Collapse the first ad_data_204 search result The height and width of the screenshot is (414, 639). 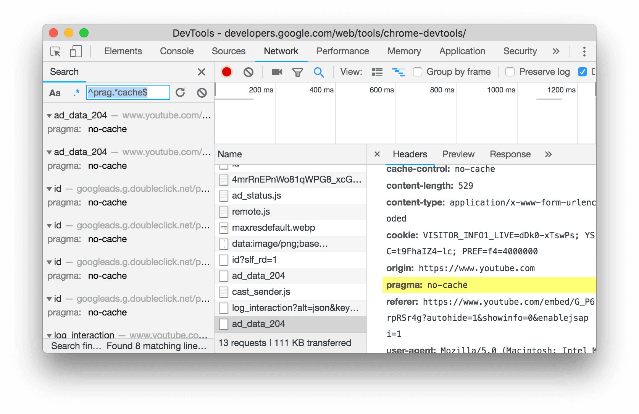[x=49, y=115]
